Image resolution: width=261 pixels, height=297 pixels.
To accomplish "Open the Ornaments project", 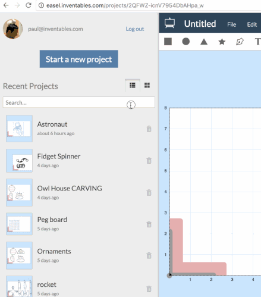I will click(54, 251).
